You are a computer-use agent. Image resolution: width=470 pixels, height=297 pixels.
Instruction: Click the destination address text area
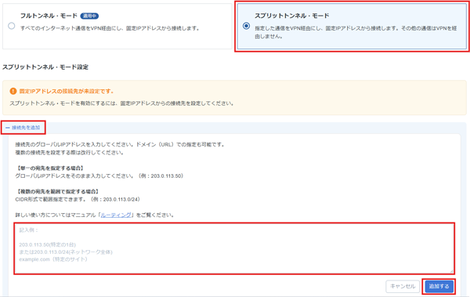click(x=234, y=248)
